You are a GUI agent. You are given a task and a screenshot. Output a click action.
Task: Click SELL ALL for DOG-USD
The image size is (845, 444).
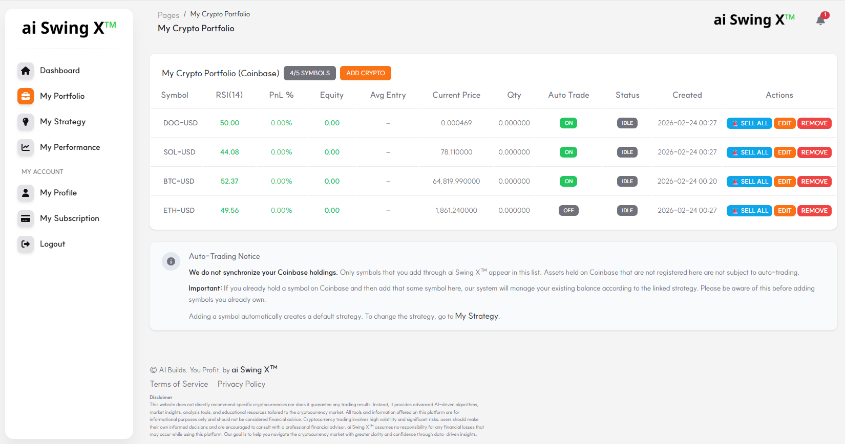click(x=749, y=123)
